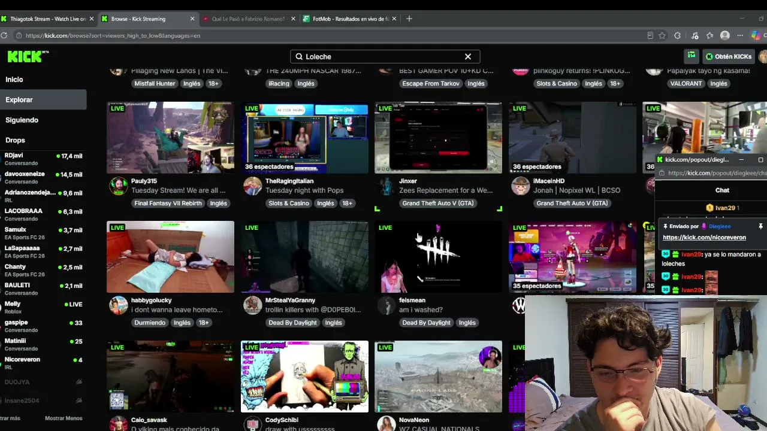Click the browser address bar URL
The image size is (767, 431).
point(113,35)
